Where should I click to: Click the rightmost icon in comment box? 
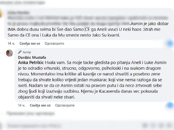coord(169,126)
